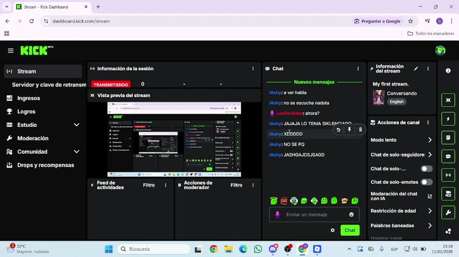This screenshot has width=459, height=257.
Task: Toggle lightning activity feed widget icon
Action: [x=448, y=119]
